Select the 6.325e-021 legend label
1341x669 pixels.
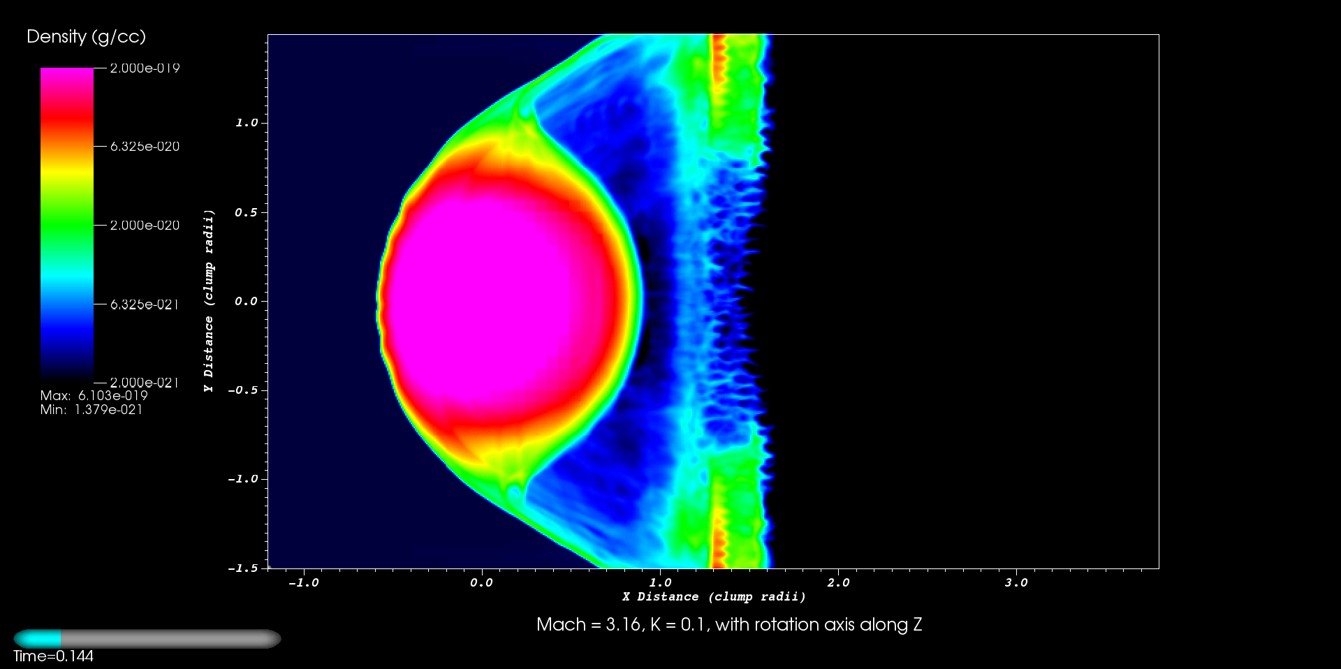click(x=145, y=304)
